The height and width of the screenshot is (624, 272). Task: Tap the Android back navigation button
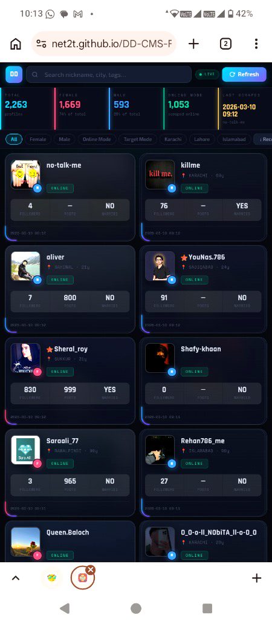coord(65,608)
